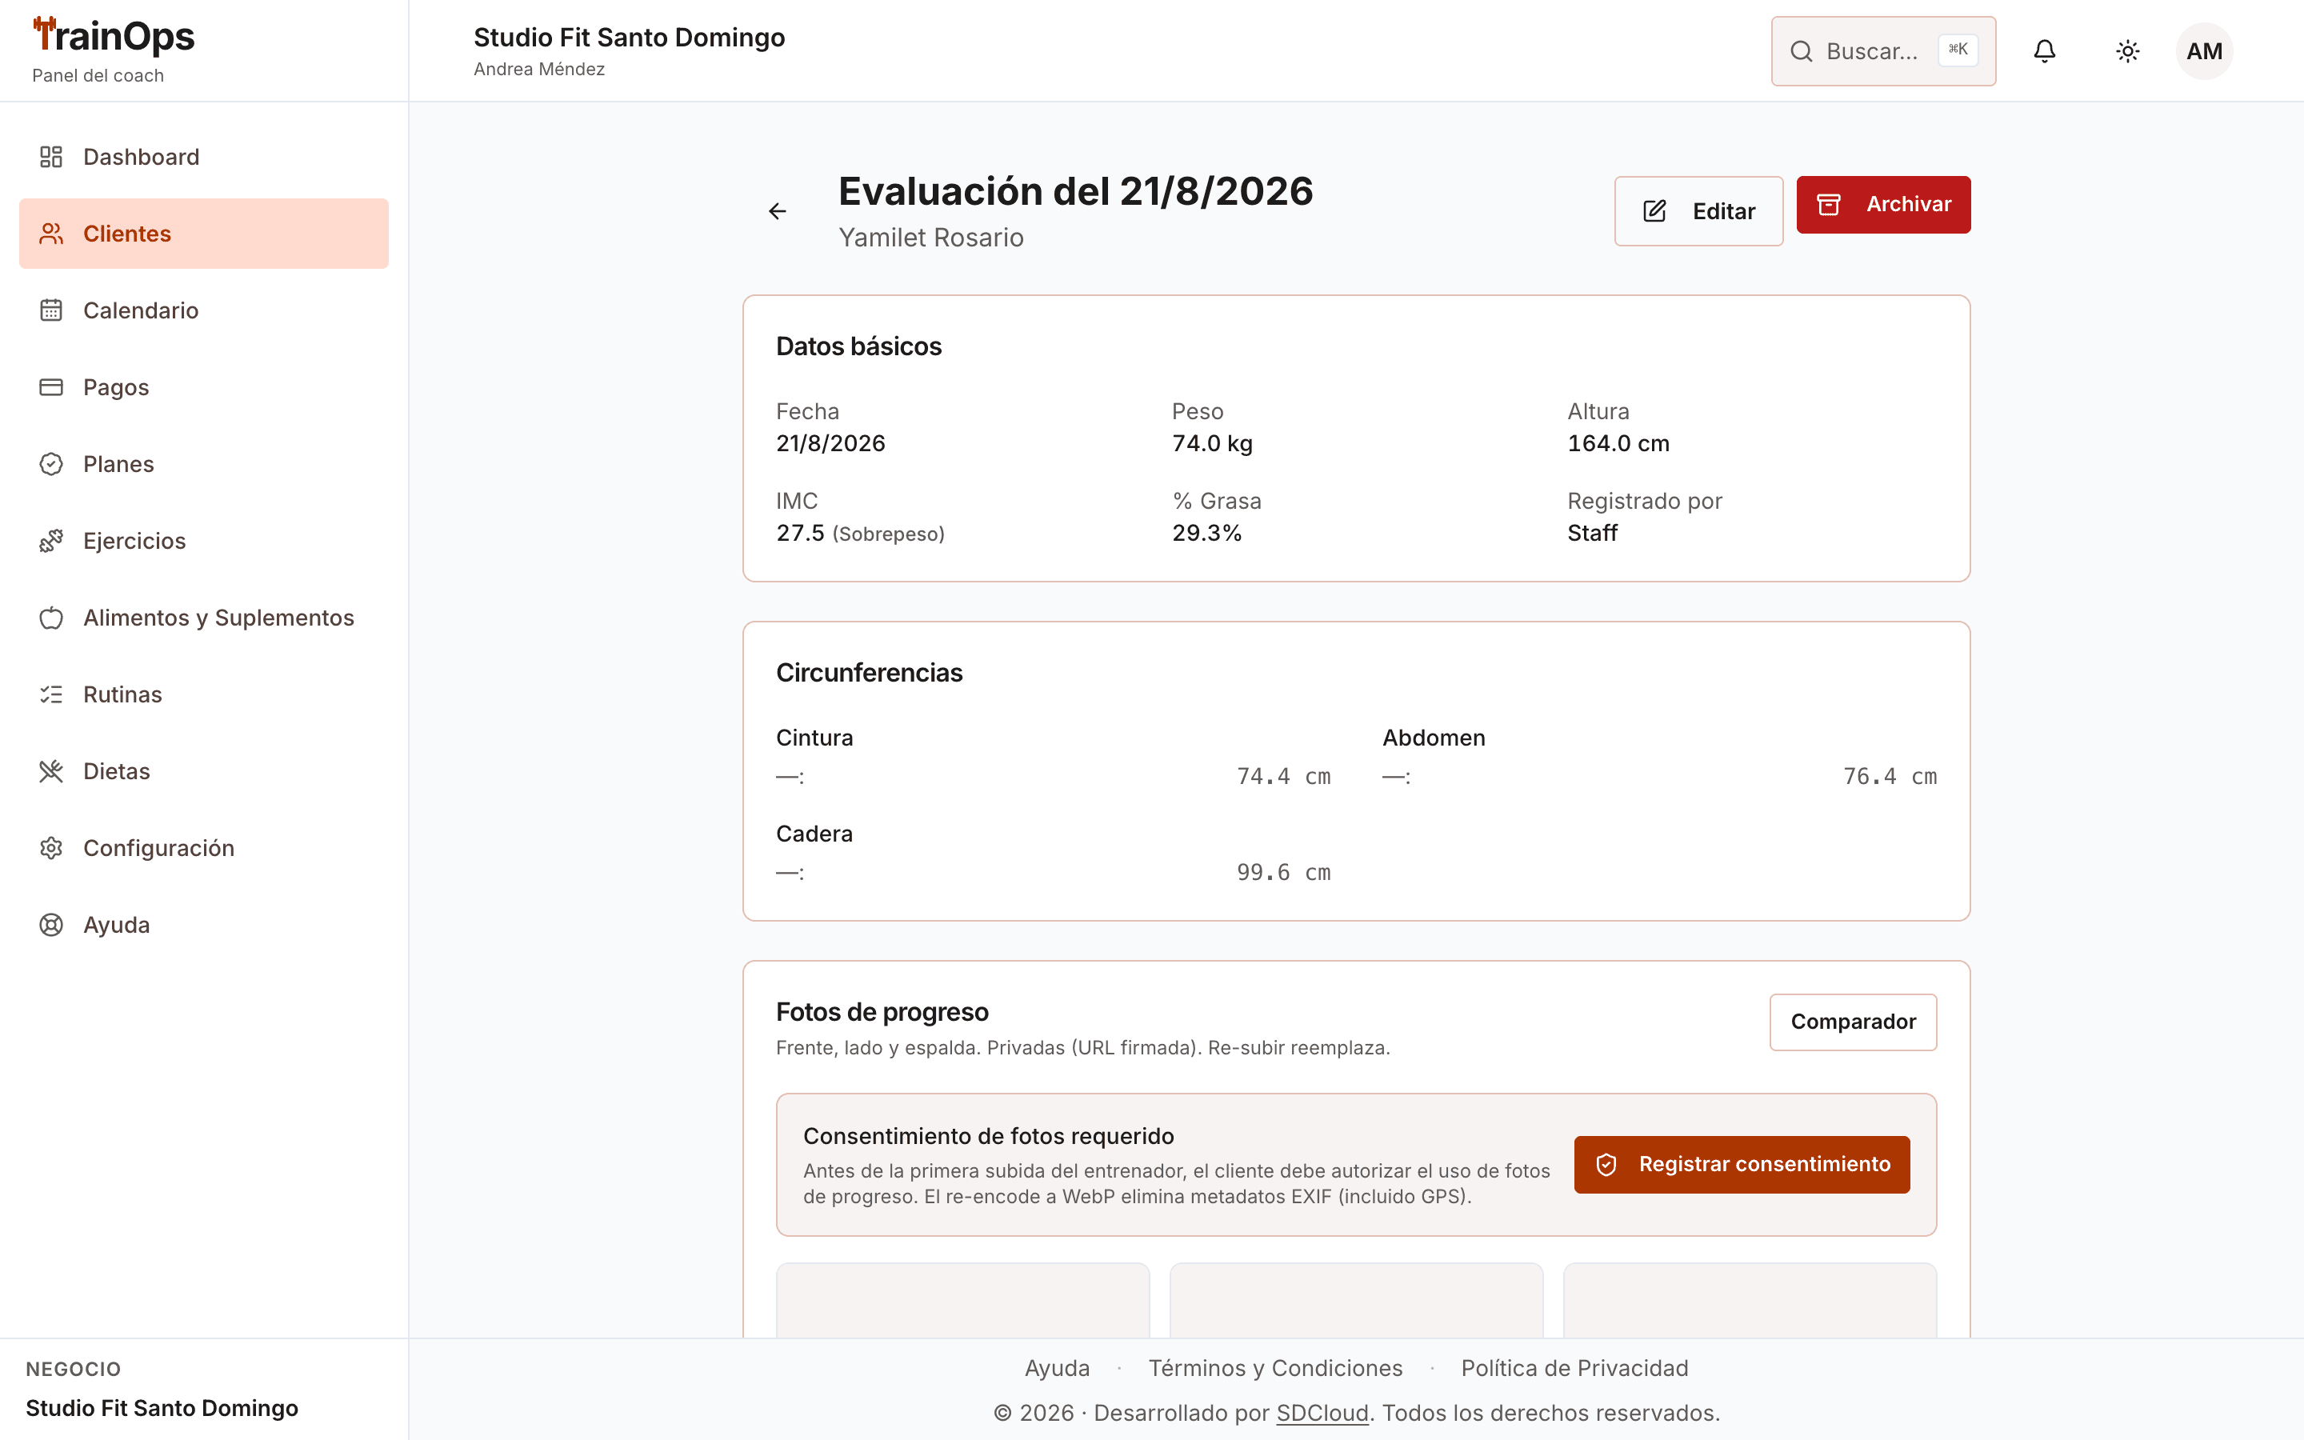Click the footer Ayuda link
The height and width of the screenshot is (1440, 2304).
click(1057, 1368)
